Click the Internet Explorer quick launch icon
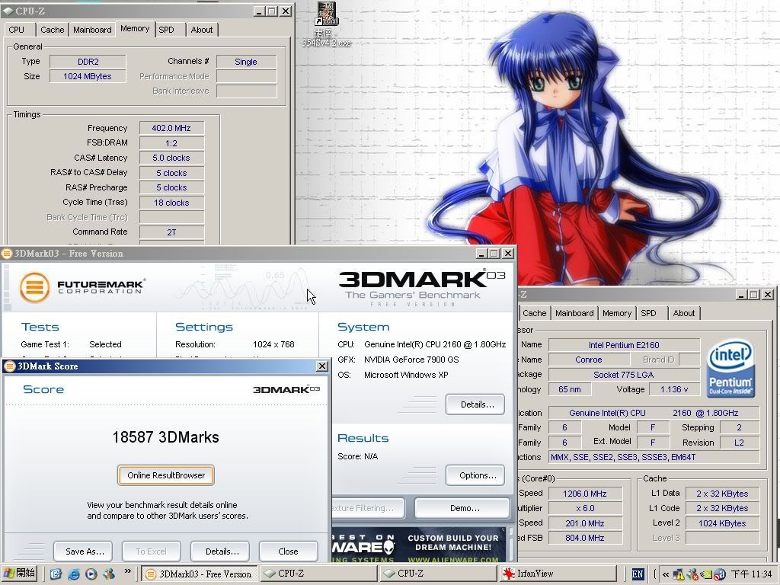 click(x=74, y=574)
